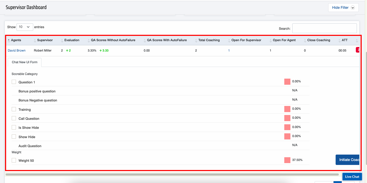Screen dimensions: 367x183
Task: Enable the Weight 50 checkbox
Action: pos(14,160)
